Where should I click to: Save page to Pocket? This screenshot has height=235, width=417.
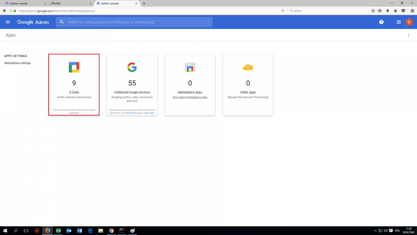click(403, 11)
